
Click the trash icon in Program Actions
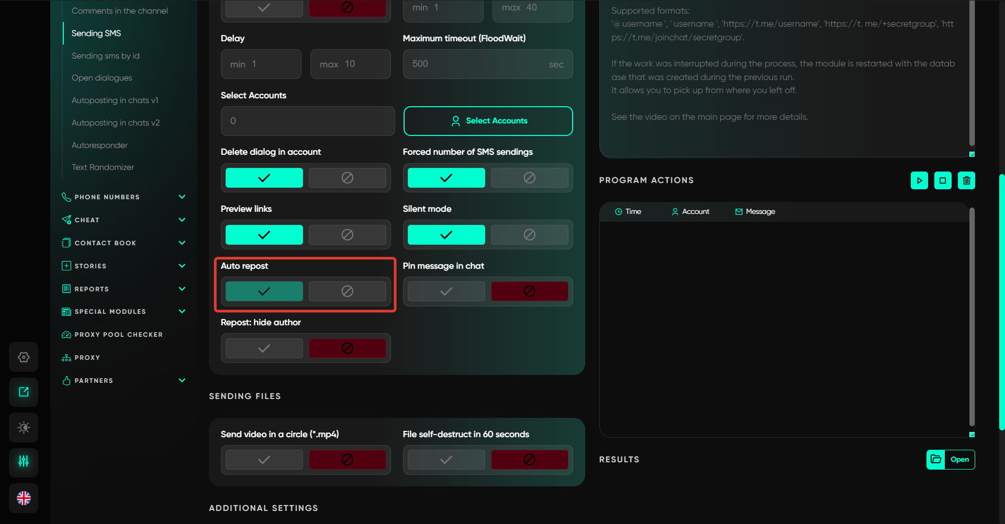click(966, 180)
